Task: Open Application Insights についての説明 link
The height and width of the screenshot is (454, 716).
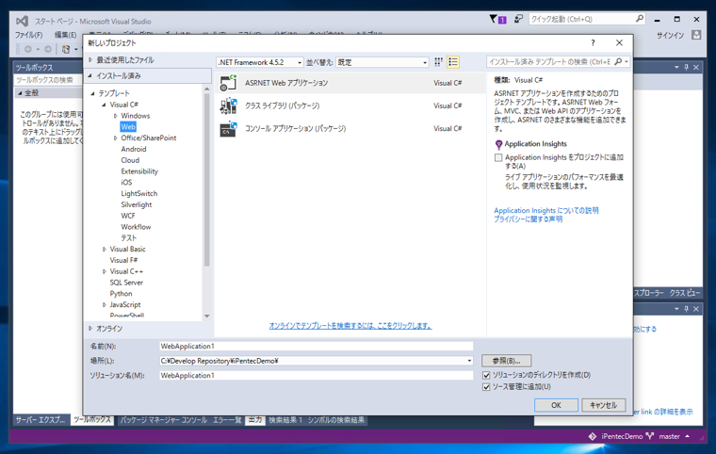Action: [546, 211]
